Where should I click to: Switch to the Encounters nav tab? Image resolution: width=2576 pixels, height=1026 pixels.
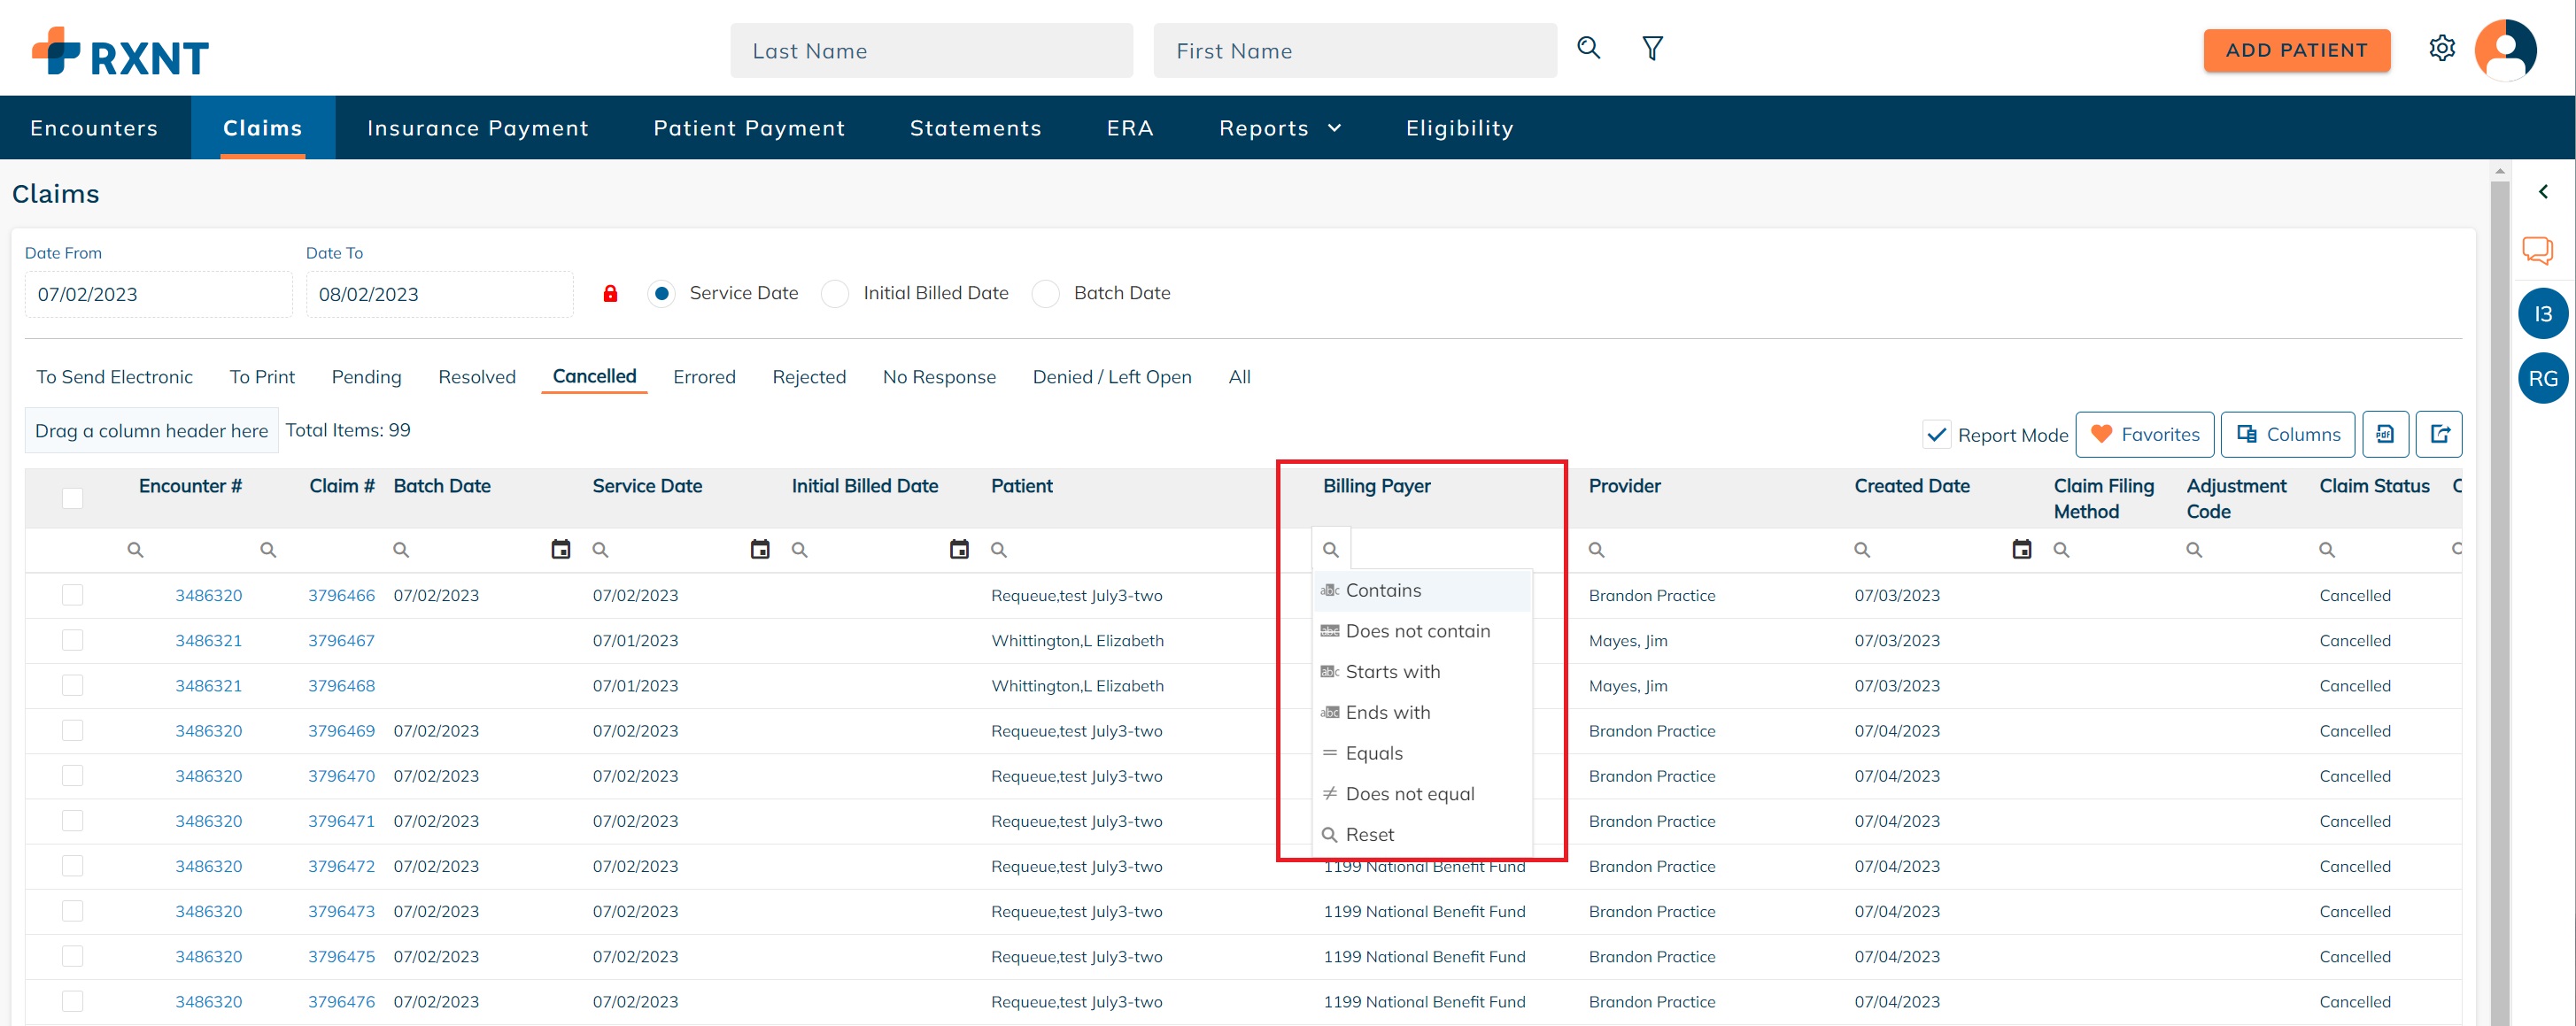(94, 128)
